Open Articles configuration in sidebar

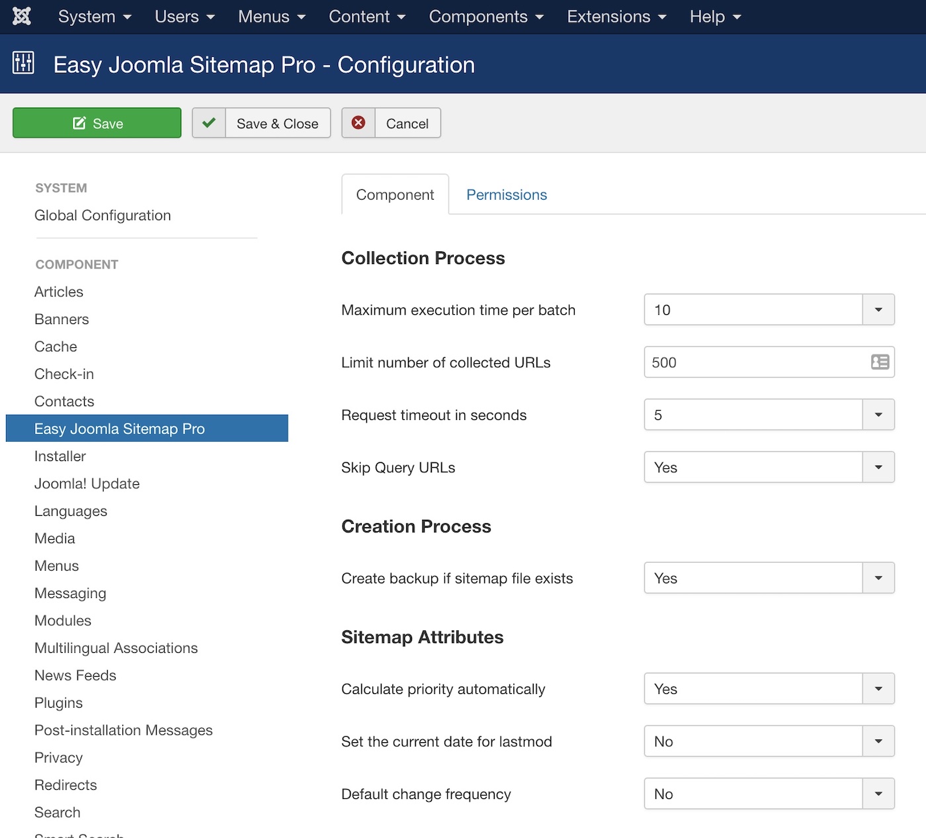click(x=59, y=292)
